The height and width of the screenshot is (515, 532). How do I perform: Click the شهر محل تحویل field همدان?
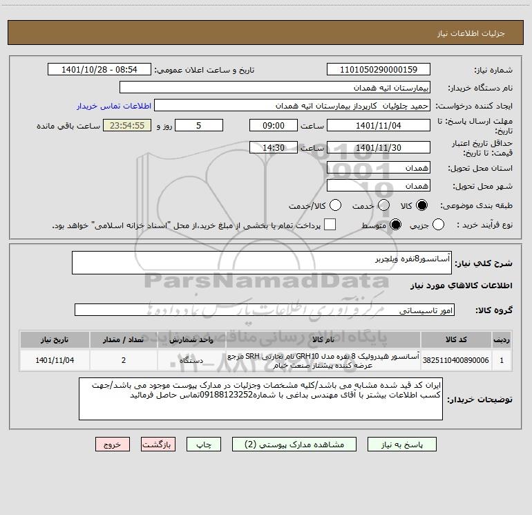point(379,185)
